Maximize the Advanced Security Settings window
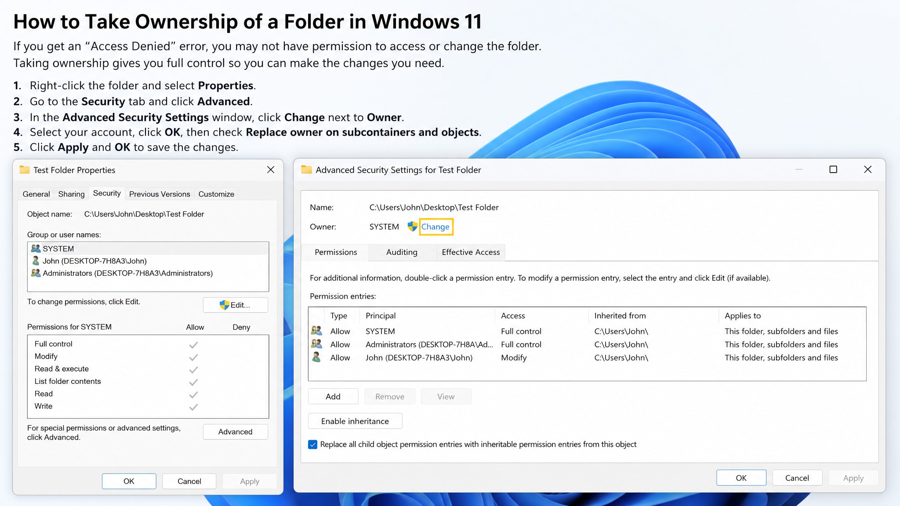 coord(833,170)
